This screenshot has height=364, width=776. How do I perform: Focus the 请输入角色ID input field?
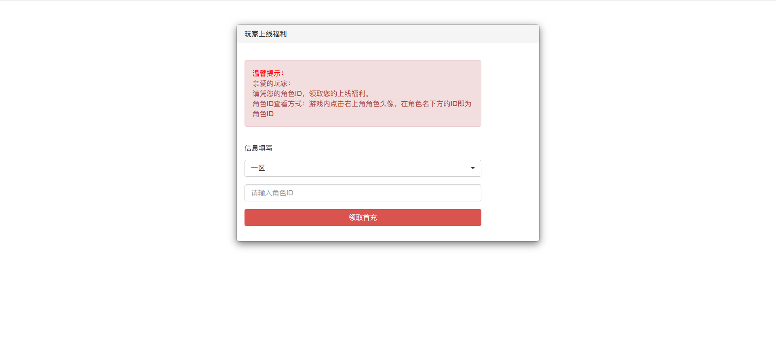coord(363,193)
